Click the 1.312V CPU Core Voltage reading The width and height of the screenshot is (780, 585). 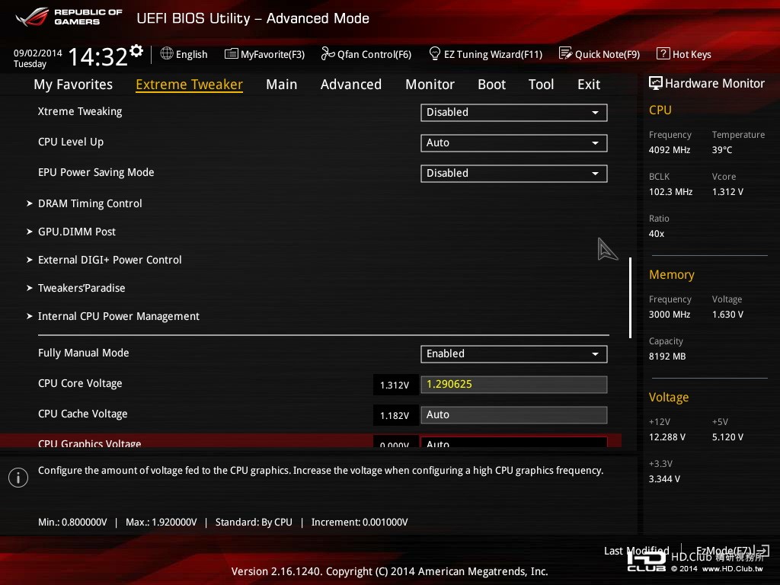pyautogui.click(x=395, y=385)
